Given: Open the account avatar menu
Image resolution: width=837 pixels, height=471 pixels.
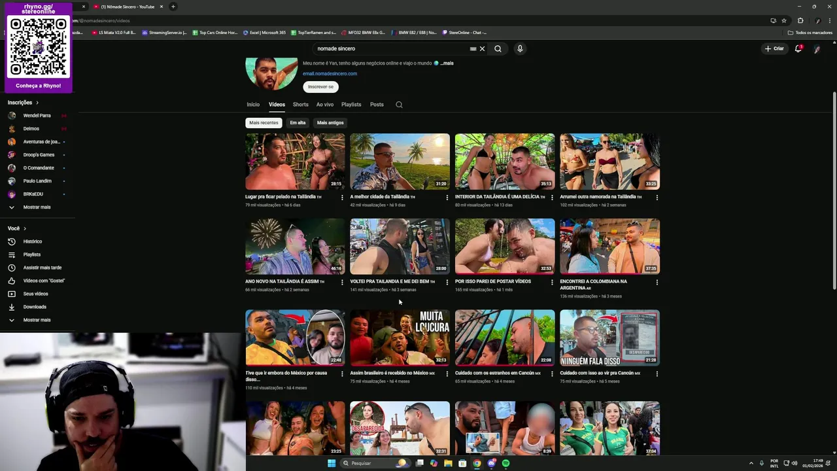Looking at the screenshot, I should point(817,48).
